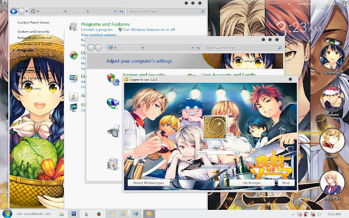Open Windows Explorer from the taskbar

coord(61,214)
